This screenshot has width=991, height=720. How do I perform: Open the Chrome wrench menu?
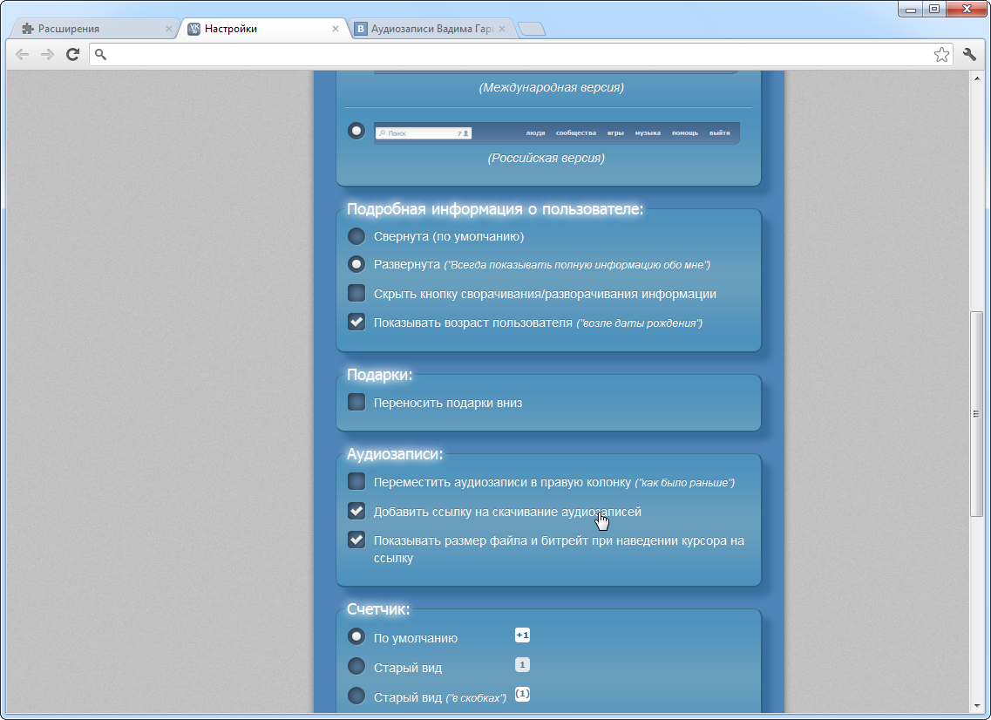(x=969, y=54)
